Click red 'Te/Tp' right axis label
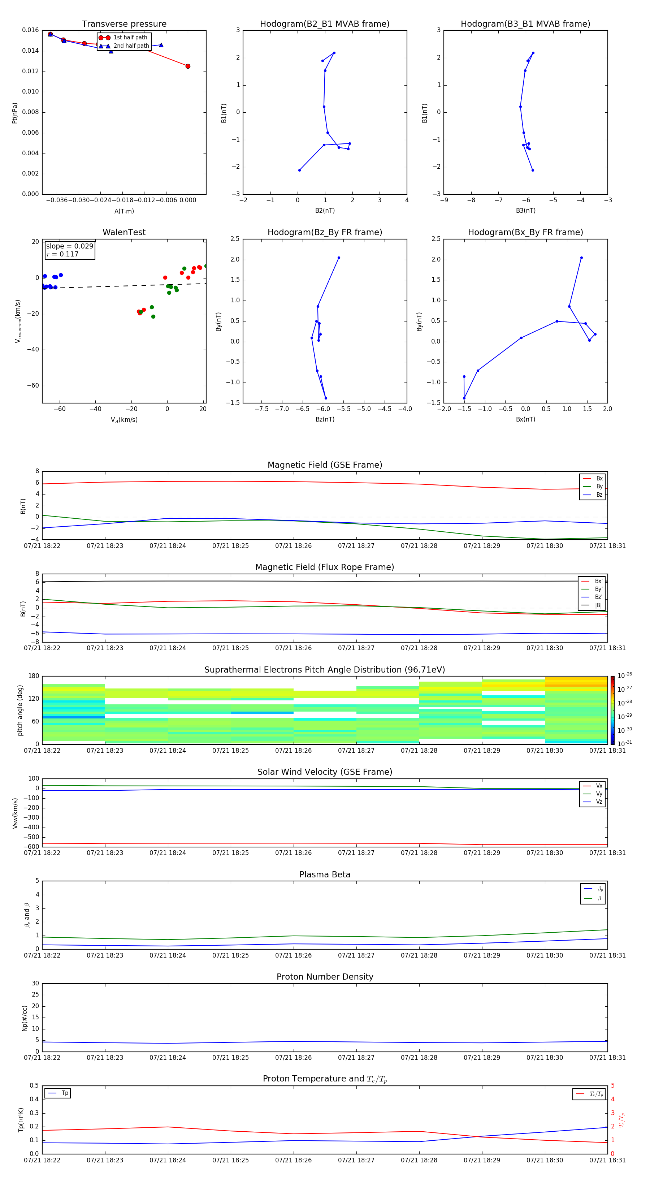 click(622, 1120)
